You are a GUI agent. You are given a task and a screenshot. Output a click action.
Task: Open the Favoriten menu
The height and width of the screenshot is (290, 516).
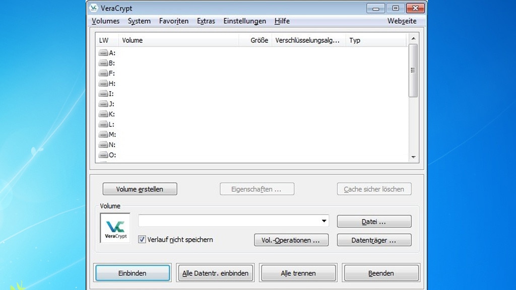point(174,21)
